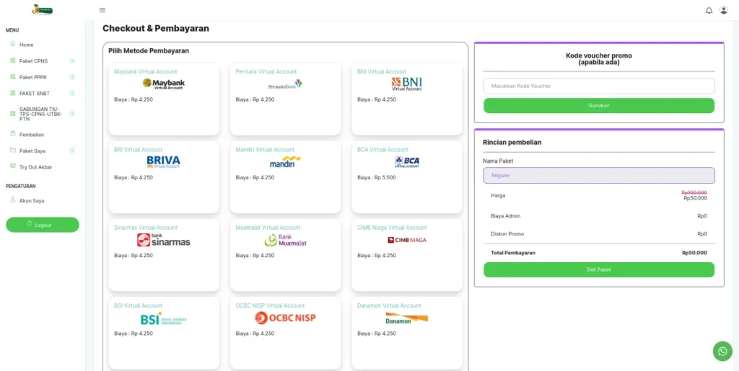
Task: Click the grid icon beside Paket CPNS
Action: pos(13,61)
